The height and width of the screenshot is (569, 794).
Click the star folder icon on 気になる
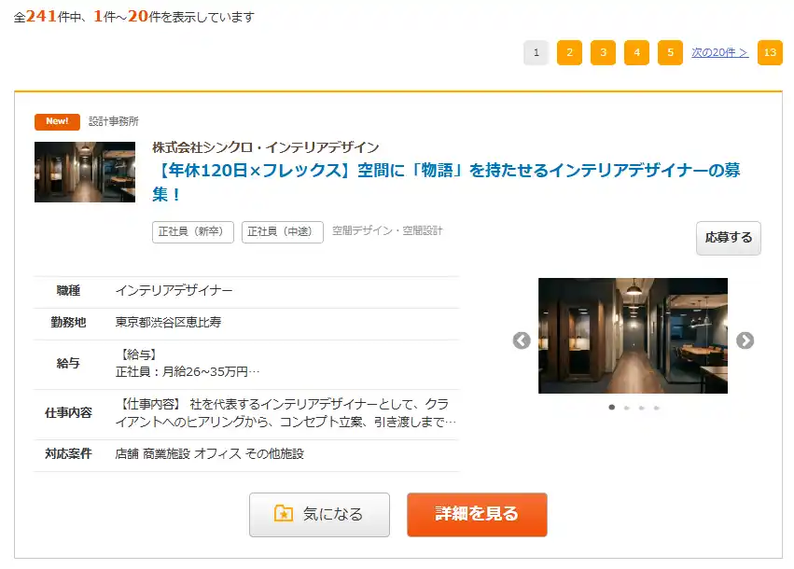[284, 514]
